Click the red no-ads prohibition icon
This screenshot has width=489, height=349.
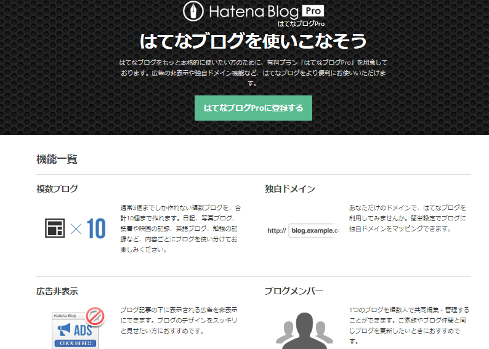click(95, 316)
